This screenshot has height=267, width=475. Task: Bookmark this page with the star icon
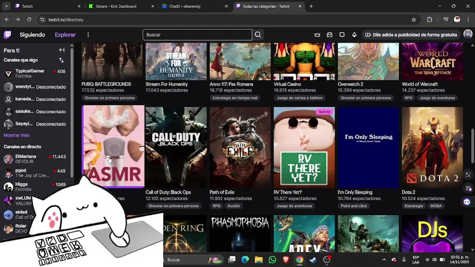pos(414,20)
